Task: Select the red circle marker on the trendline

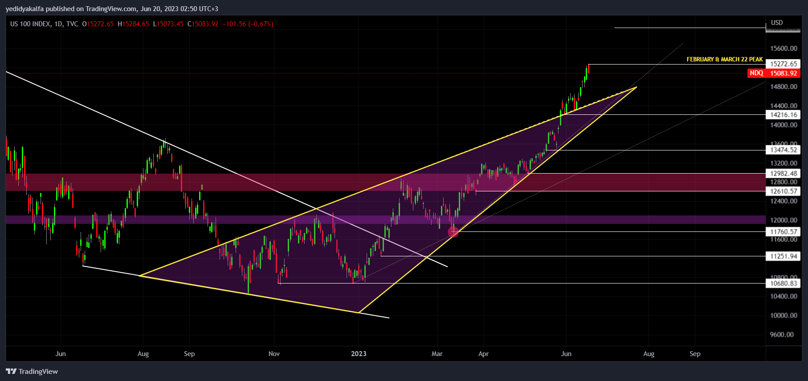Action: pyautogui.click(x=453, y=232)
